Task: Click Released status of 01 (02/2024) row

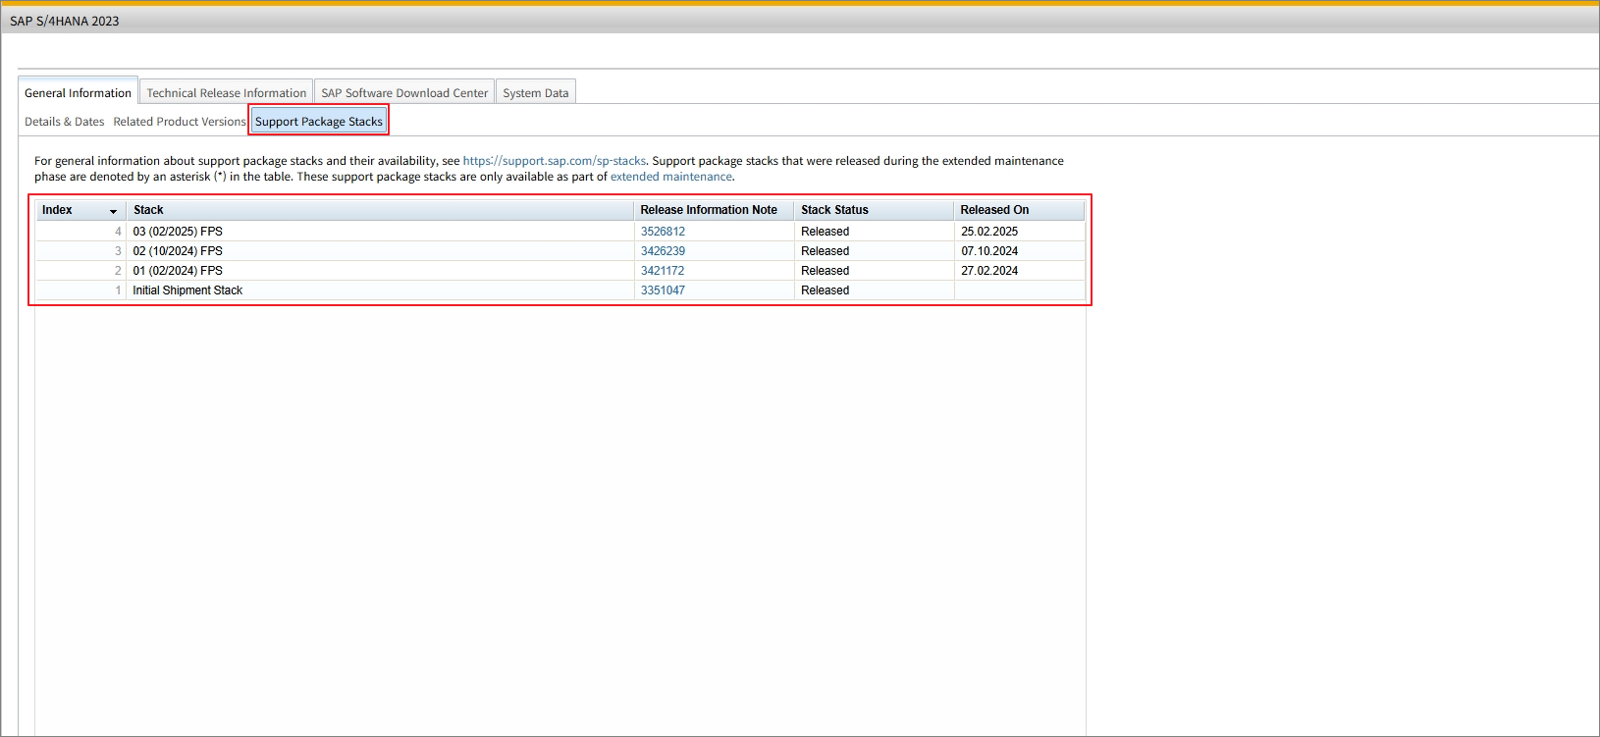Action: (825, 271)
